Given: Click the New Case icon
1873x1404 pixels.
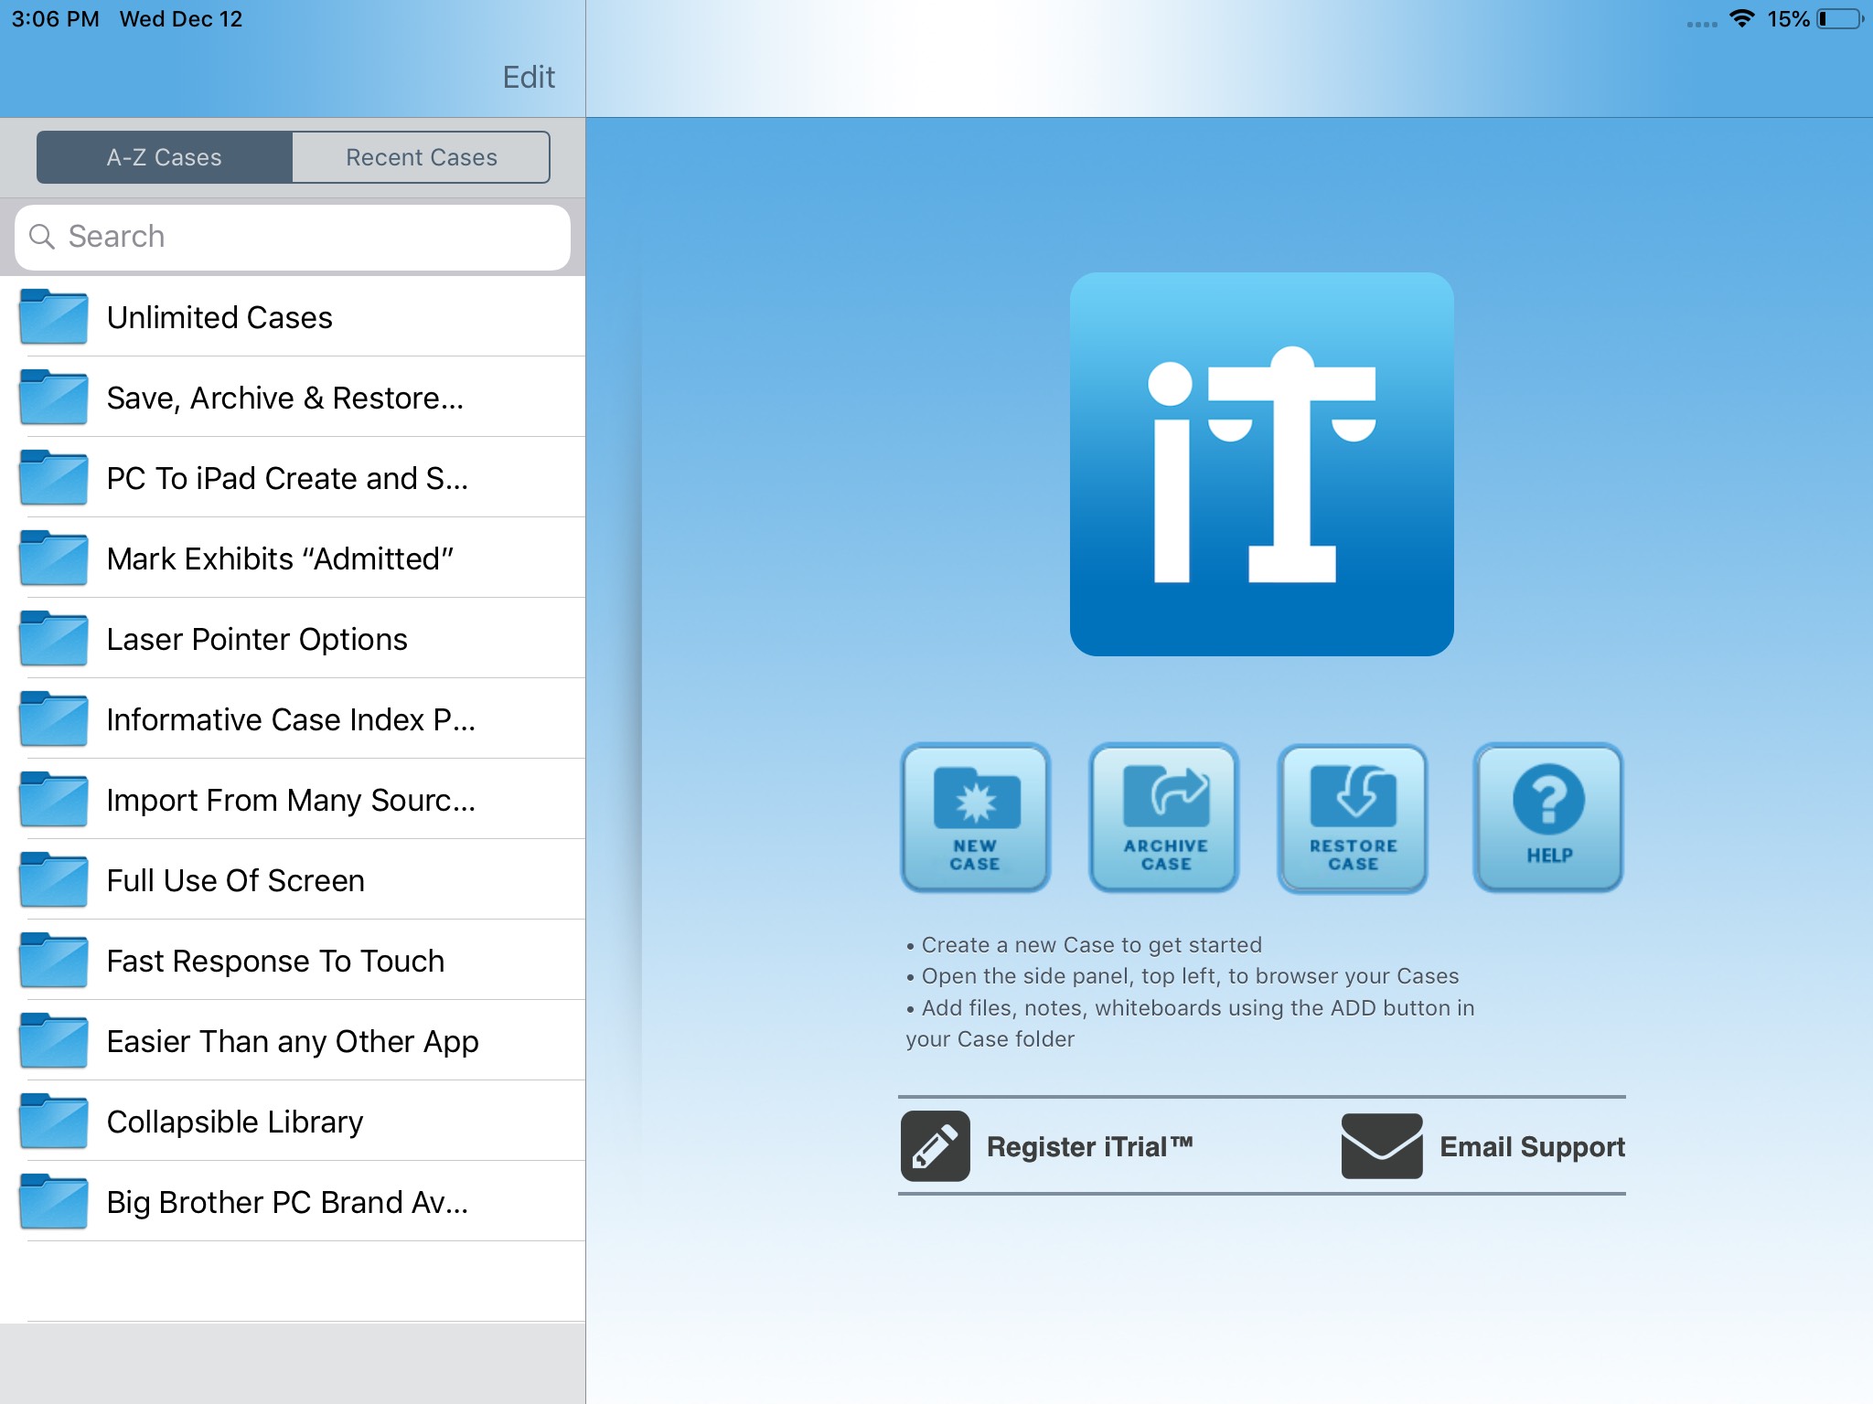Looking at the screenshot, I should coord(975,817).
